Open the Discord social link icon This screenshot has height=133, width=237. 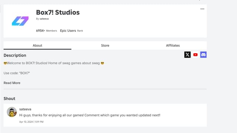click(x=203, y=55)
